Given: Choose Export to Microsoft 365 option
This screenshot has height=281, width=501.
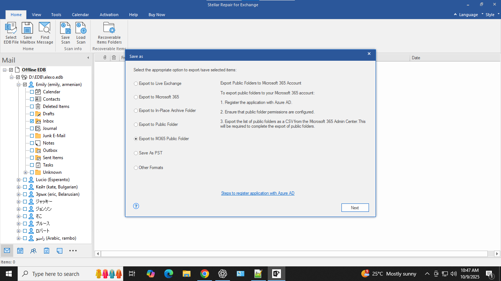Looking at the screenshot, I should (x=136, y=97).
